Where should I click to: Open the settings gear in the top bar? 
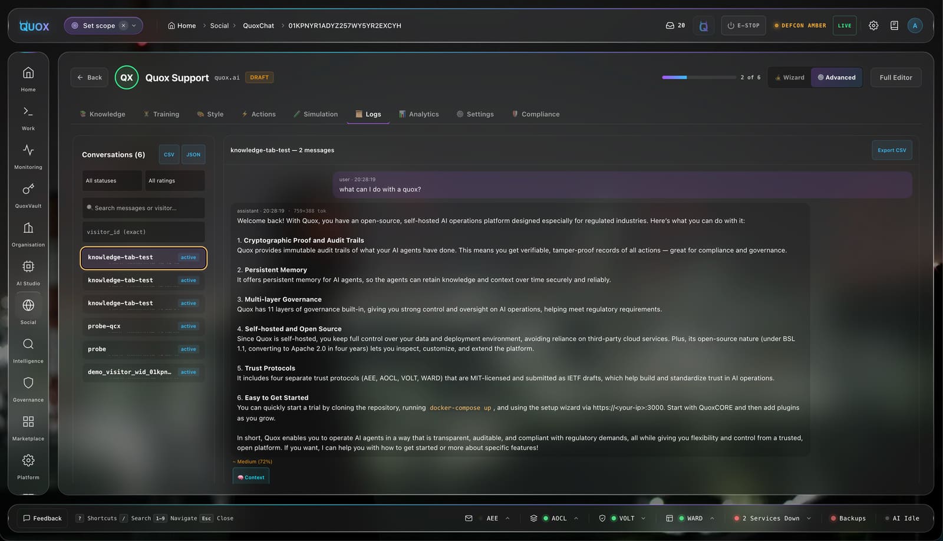[x=873, y=25]
